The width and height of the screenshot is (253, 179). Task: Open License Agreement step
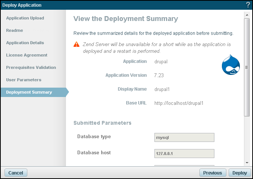(27, 55)
